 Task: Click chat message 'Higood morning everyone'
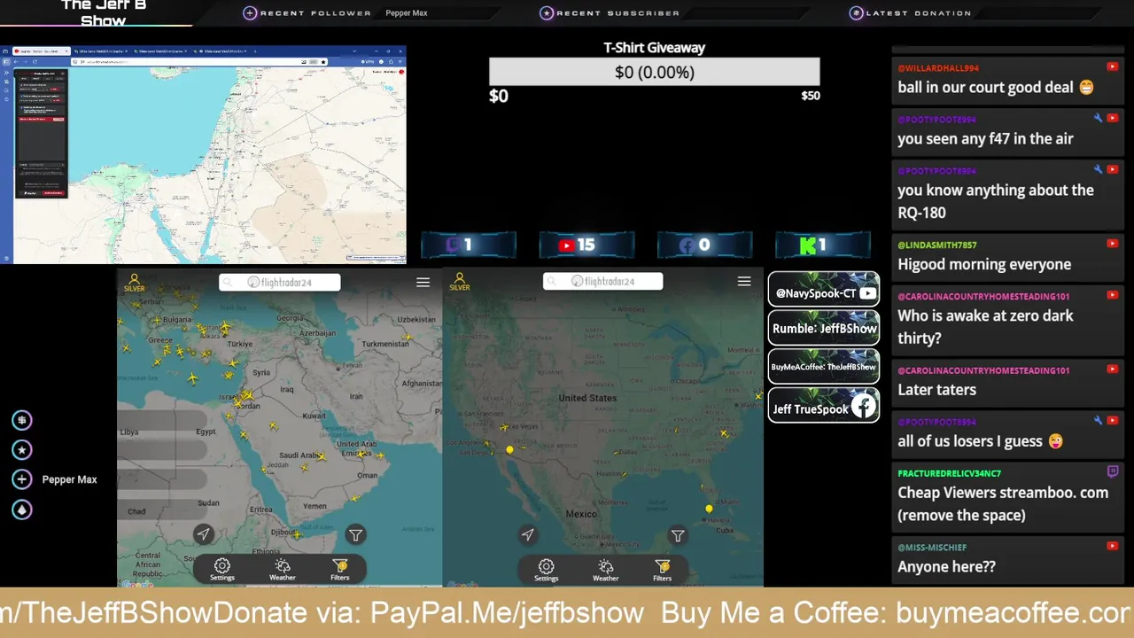984,264
